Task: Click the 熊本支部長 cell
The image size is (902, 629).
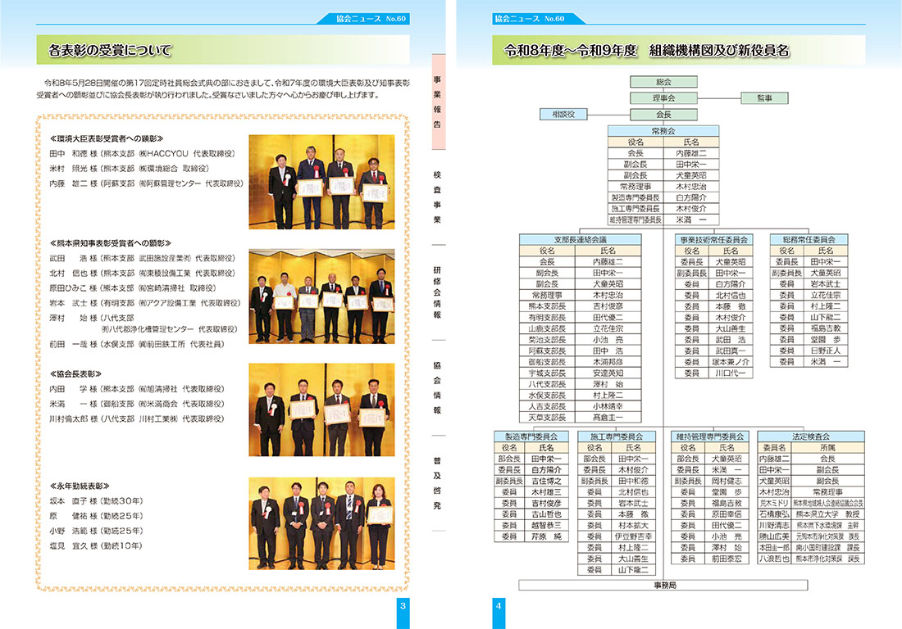Action: 547,306
